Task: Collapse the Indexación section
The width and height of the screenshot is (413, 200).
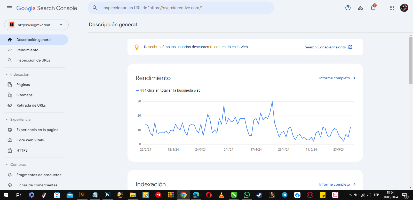Action: (7, 74)
